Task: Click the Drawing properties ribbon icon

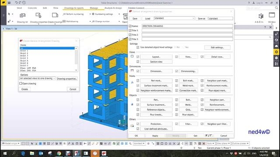Action: point(38,16)
